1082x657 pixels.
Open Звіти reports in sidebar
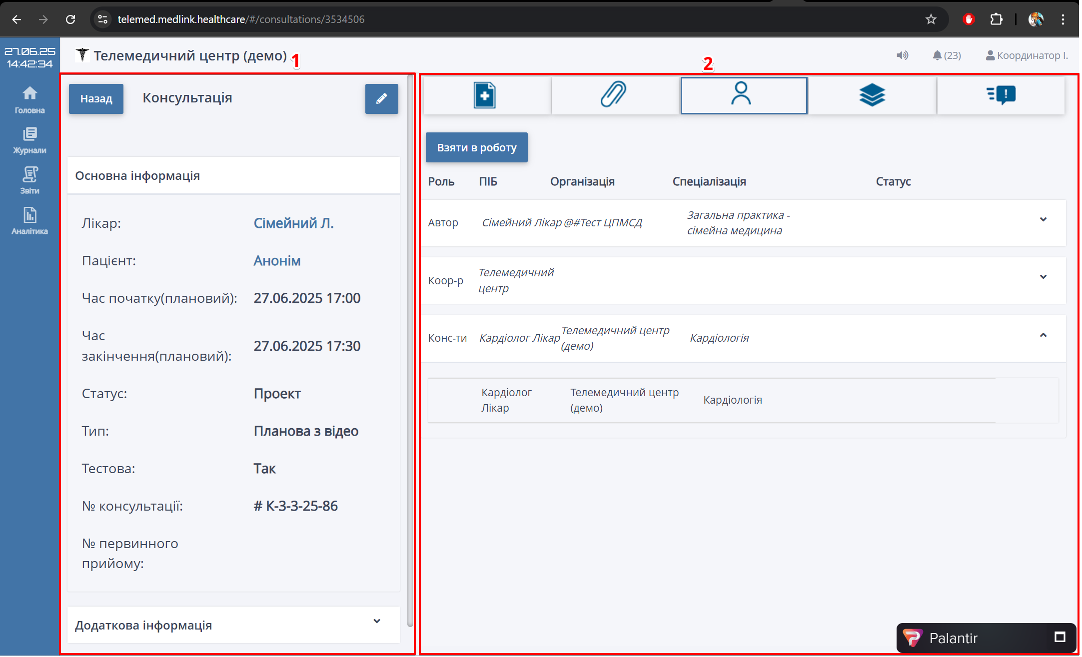[x=29, y=180]
